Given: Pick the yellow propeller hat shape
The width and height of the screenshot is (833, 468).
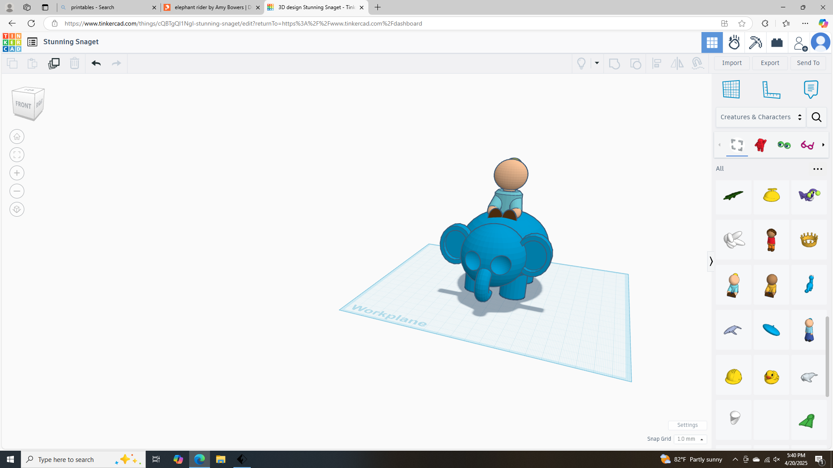Looking at the screenshot, I should click(x=771, y=195).
